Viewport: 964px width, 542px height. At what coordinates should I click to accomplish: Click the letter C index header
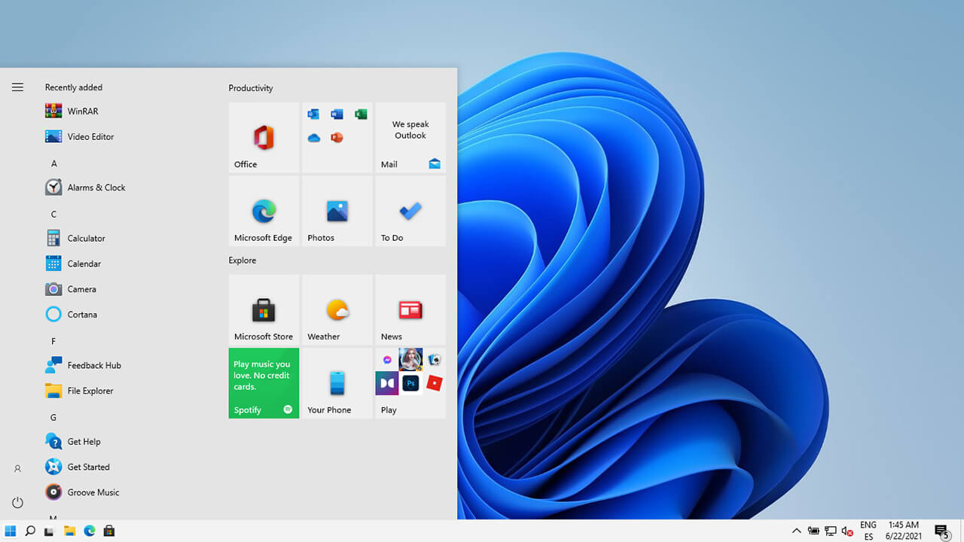click(53, 215)
